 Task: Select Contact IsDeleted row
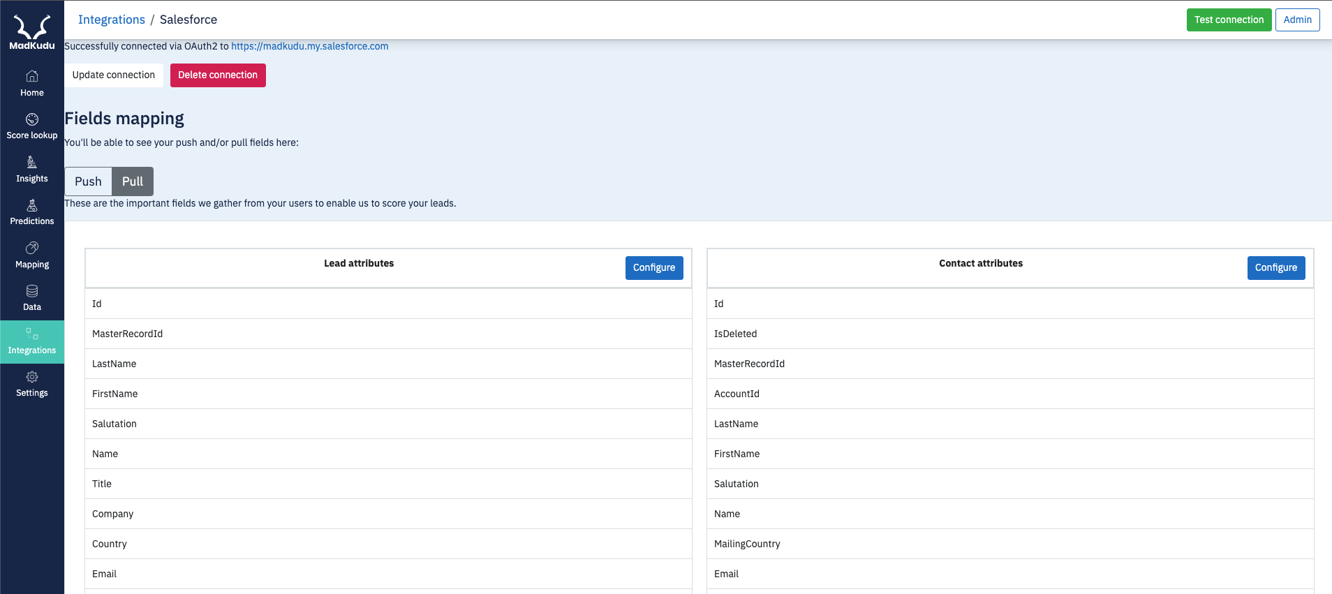click(x=1010, y=334)
